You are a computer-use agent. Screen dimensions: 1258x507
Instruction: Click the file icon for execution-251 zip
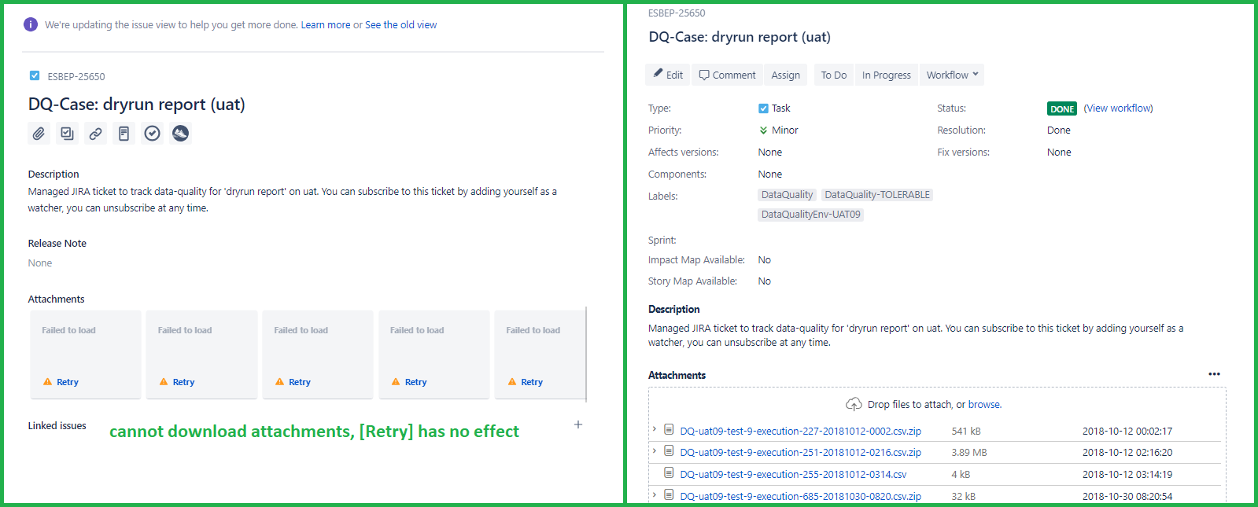click(669, 450)
